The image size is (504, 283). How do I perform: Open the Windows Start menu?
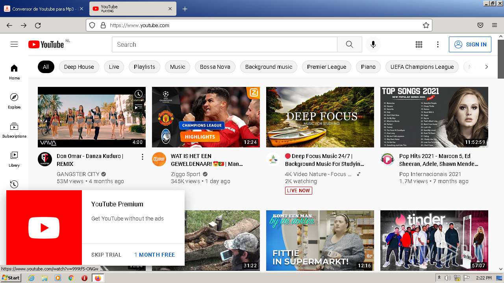pos(11,278)
